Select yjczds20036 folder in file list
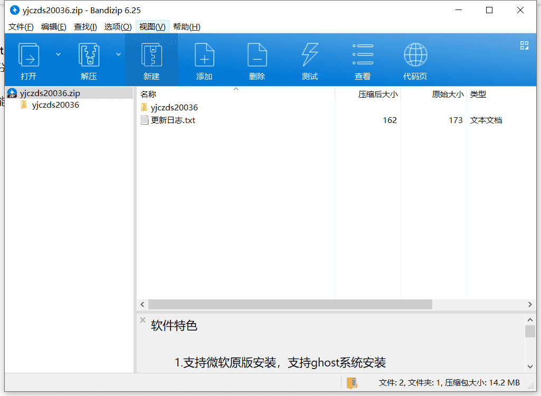The width and height of the screenshot is (541, 396). pos(174,107)
